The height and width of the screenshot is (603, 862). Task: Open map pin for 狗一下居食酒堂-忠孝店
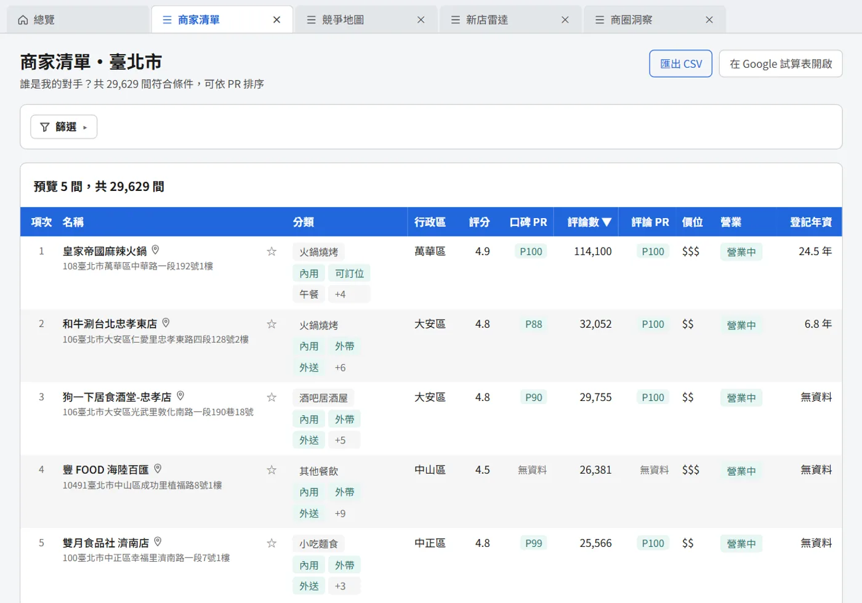[180, 396]
